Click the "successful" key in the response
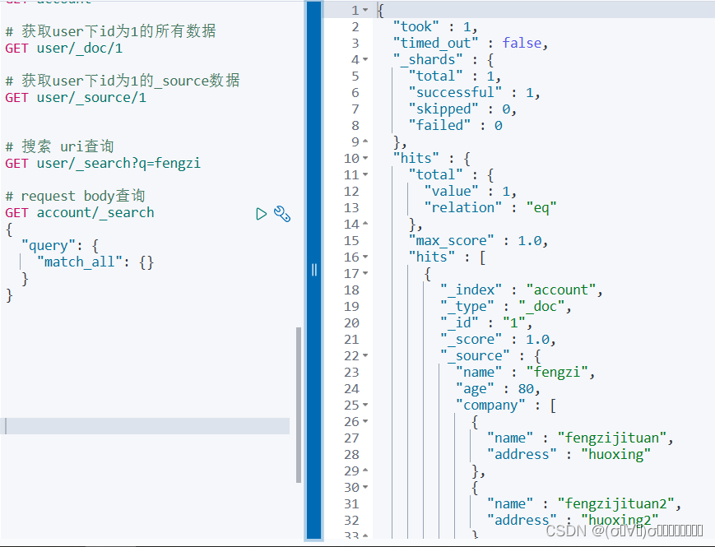Viewport: 715px width, 547px height. click(x=455, y=92)
